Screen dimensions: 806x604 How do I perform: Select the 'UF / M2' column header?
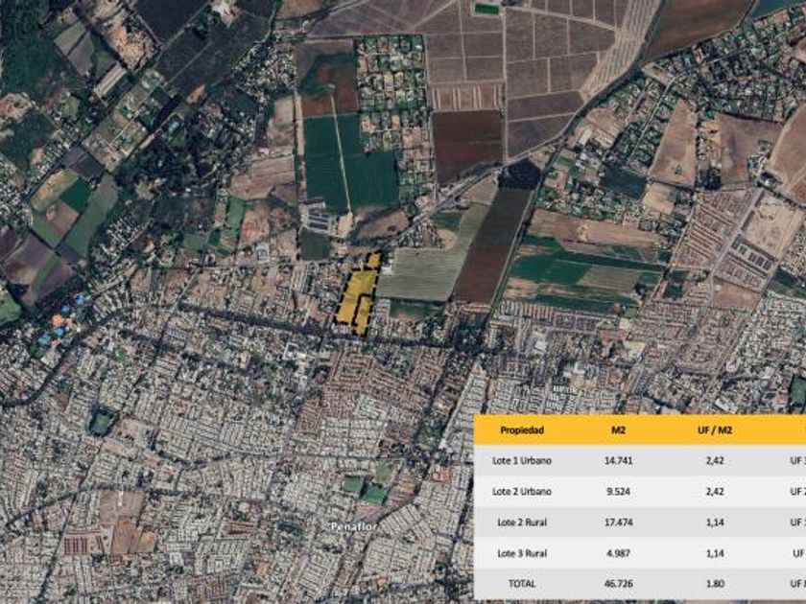coord(715,430)
